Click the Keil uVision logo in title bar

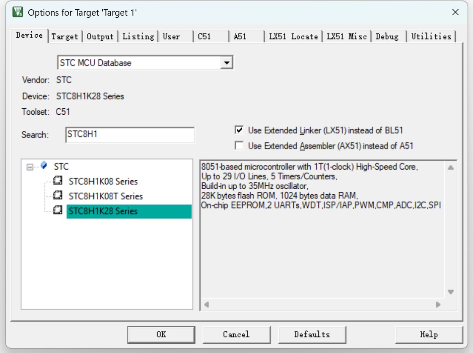coord(17,12)
